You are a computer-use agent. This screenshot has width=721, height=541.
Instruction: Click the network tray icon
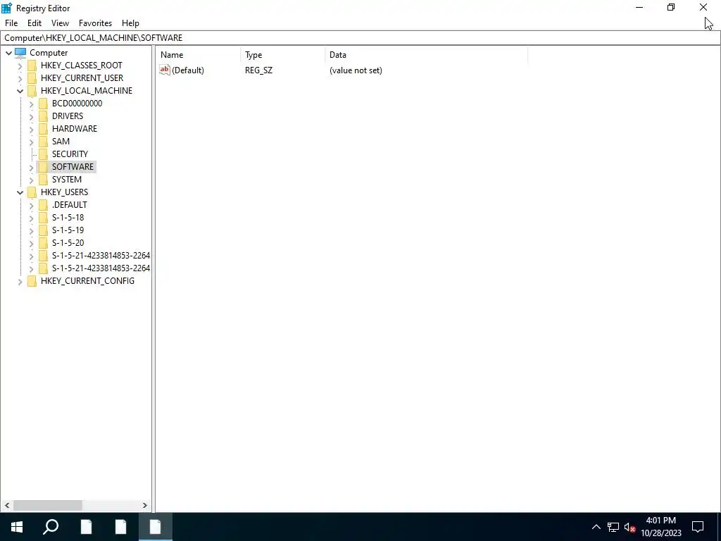point(613,527)
